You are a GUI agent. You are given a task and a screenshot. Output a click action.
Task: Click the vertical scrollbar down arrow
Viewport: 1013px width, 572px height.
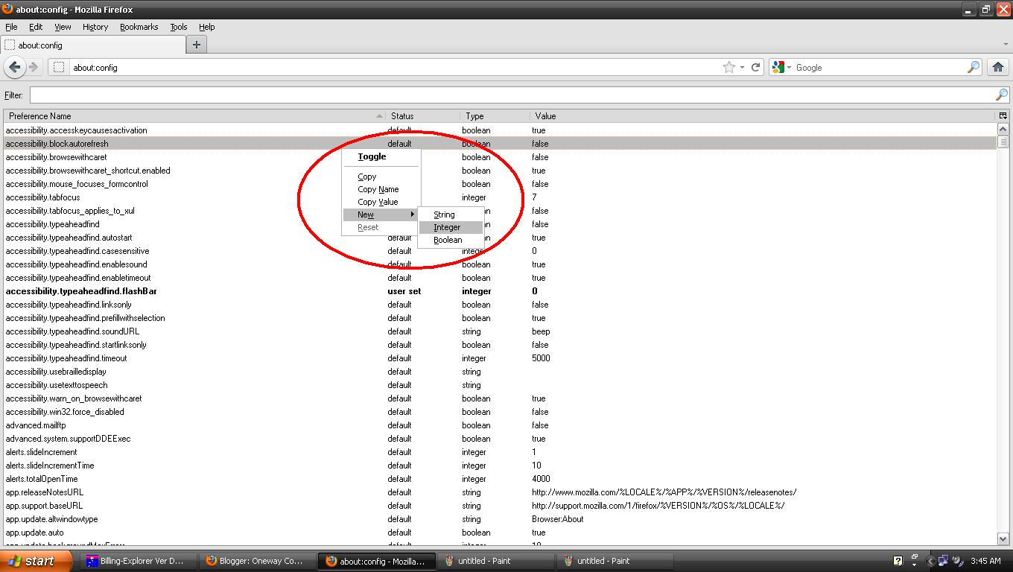1003,538
